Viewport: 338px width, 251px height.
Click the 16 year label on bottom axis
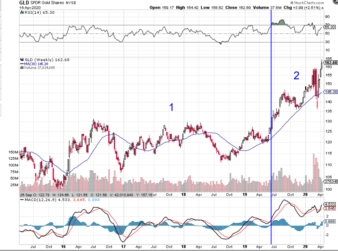pos(63,246)
